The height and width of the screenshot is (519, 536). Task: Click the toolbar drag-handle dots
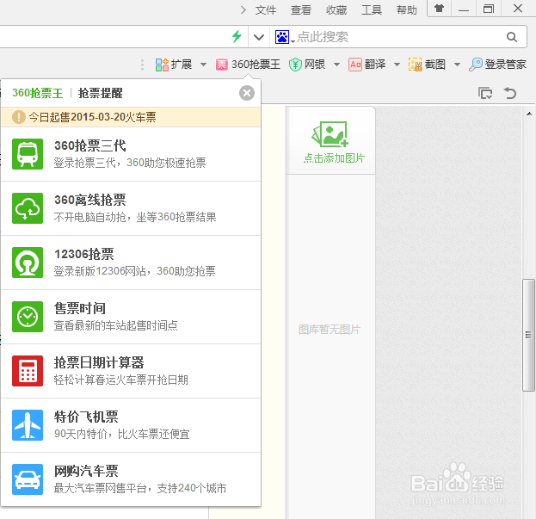coord(143,65)
